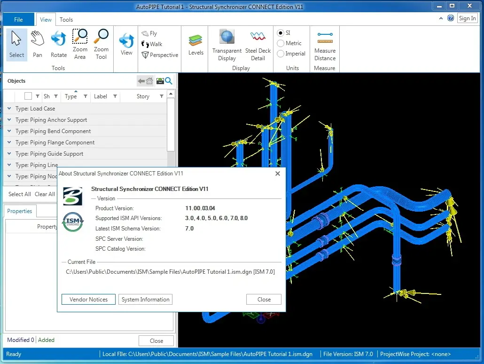484x364 pixels.
Task: Filter the Story column
Action: click(x=162, y=96)
